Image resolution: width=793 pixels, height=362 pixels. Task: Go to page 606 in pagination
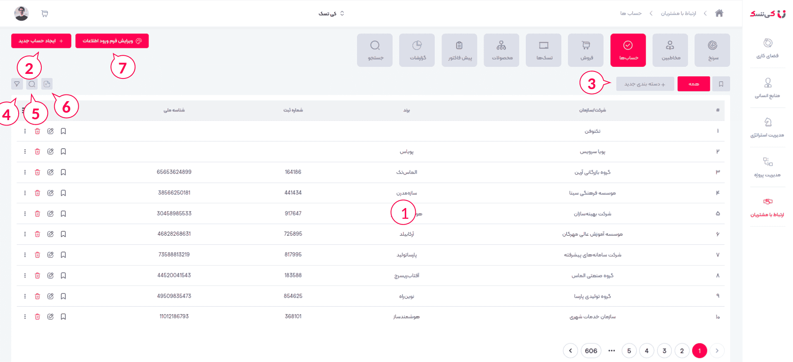(591, 351)
